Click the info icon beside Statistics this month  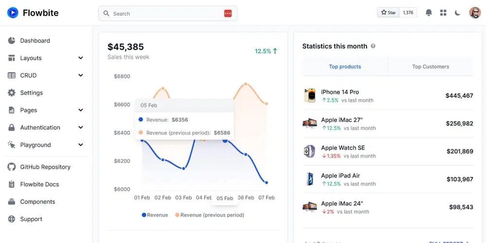pos(373,46)
